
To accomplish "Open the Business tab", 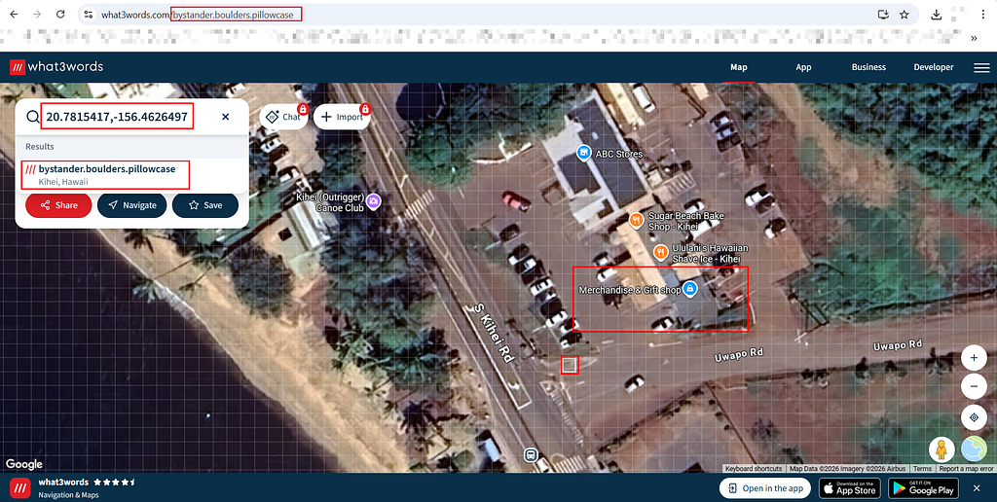I will pos(868,67).
